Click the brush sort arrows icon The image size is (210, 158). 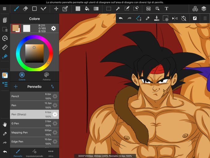52,86
